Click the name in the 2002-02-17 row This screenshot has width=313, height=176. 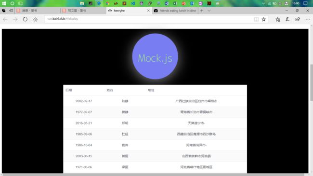pyautogui.click(x=125, y=101)
